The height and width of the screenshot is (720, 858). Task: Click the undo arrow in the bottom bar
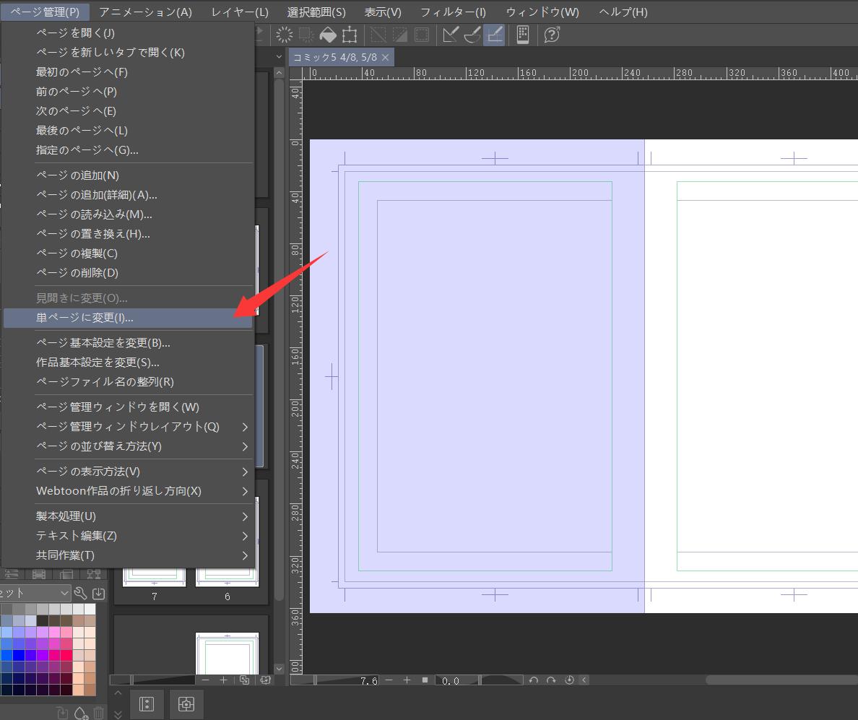click(x=534, y=680)
